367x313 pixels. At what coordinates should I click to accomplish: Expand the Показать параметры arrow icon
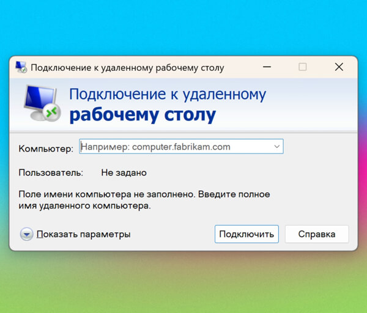click(x=26, y=234)
